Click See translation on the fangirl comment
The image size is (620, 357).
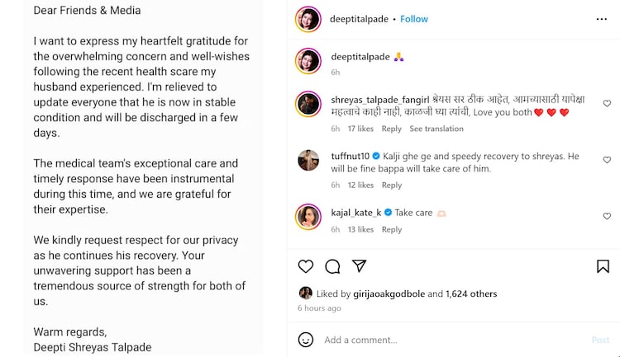tap(436, 129)
